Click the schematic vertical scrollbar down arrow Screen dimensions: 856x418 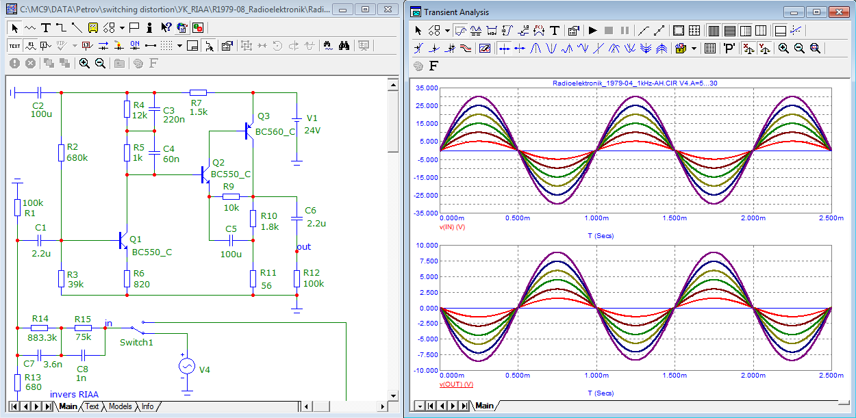392,395
